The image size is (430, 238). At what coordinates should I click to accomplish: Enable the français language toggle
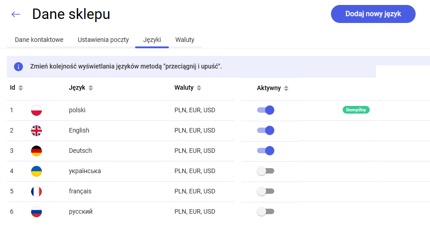click(266, 191)
